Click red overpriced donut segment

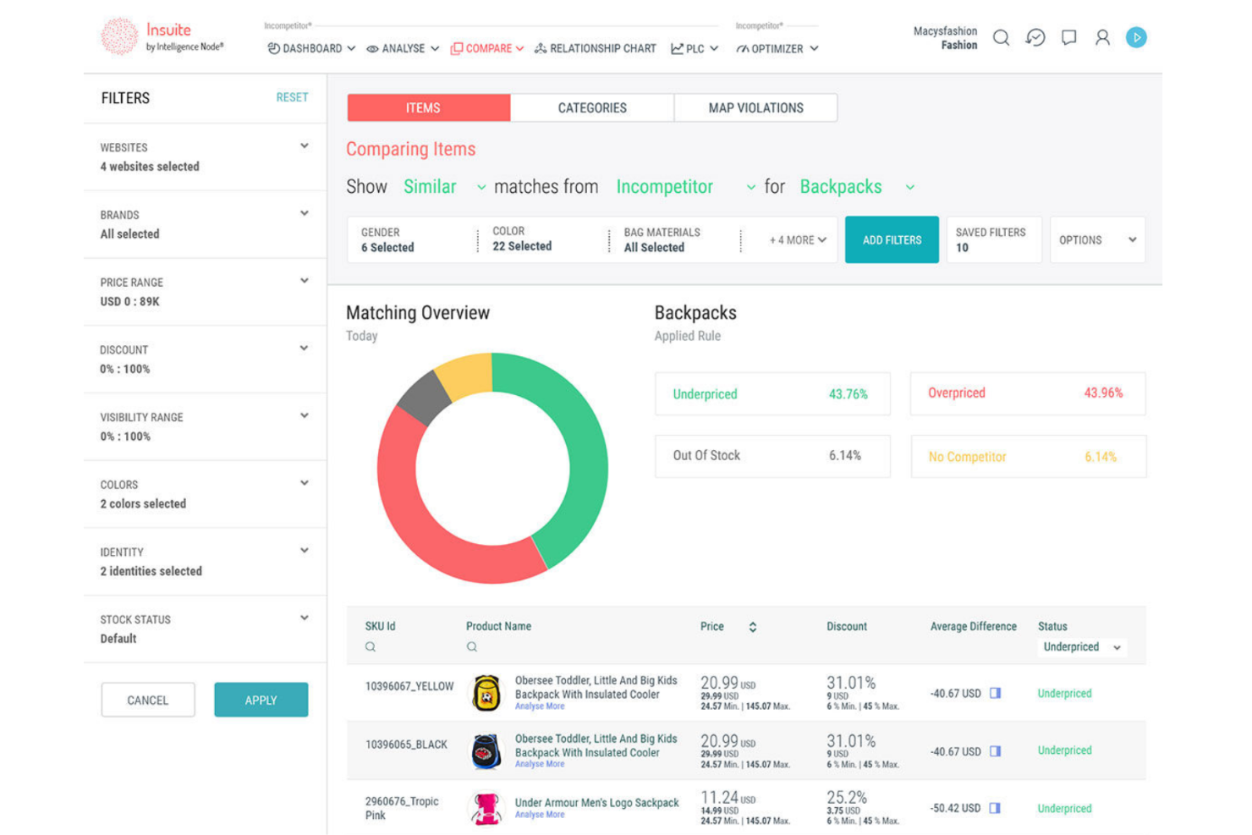pyautogui.click(x=415, y=520)
